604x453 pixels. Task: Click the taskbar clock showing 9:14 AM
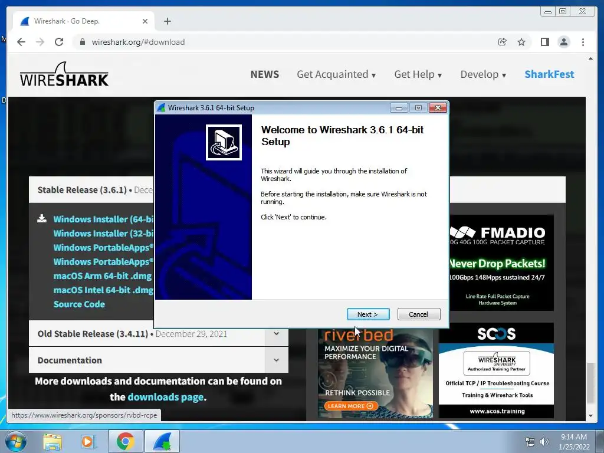tap(574, 442)
